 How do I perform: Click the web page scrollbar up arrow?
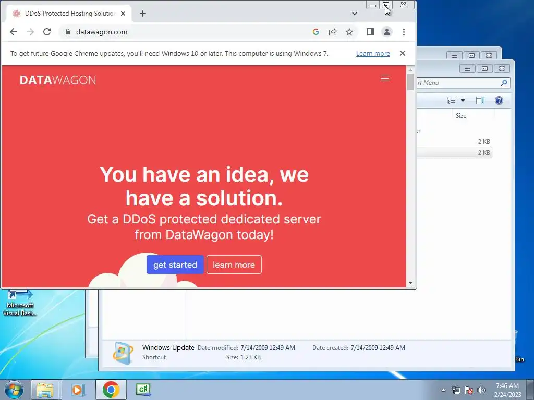pyautogui.click(x=411, y=70)
